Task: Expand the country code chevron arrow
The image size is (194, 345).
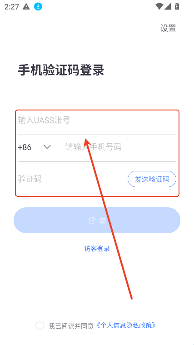Action: tap(47, 147)
